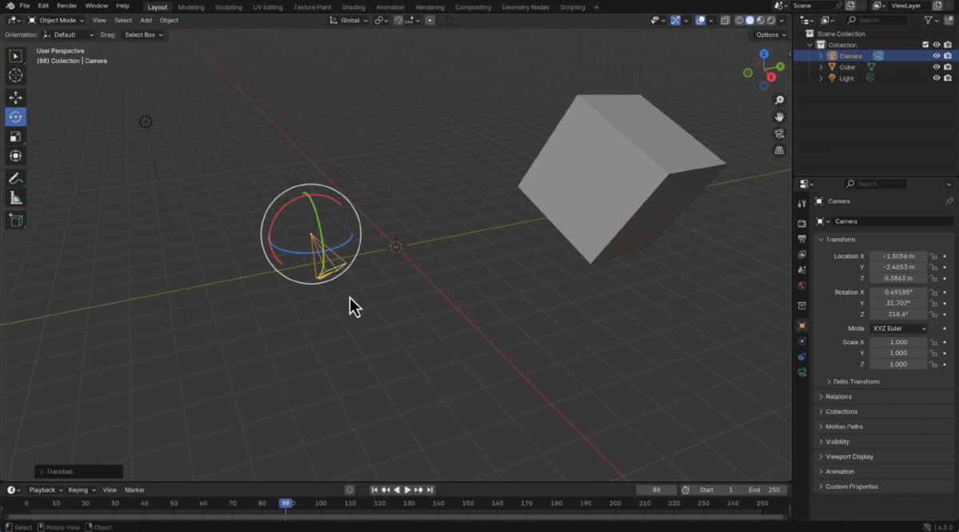Open the Object Constraints properties tab
Image resolution: width=959 pixels, height=532 pixels.
(x=802, y=356)
